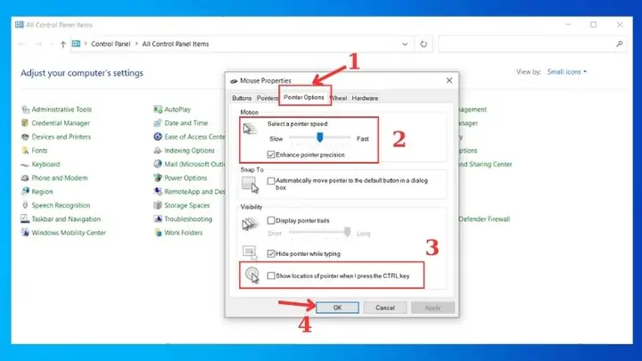Click Control Panel in the breadcrumb path

coord(111,44)
